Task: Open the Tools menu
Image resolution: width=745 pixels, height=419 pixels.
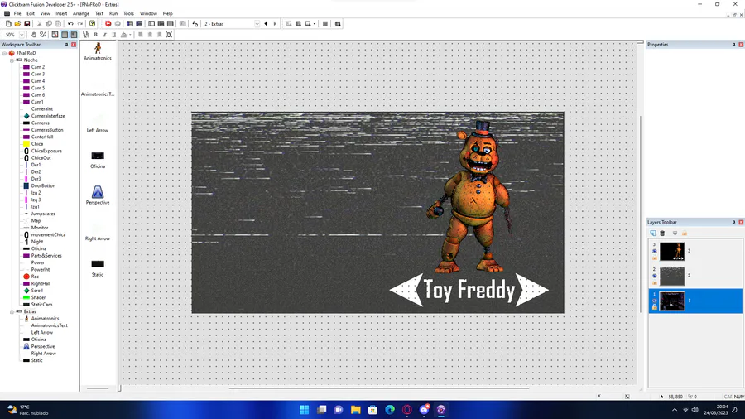Action: click(x=128, y=14)
